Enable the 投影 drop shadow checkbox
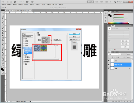Viewport: 134px width, 103px height. [x=24, y=39]
